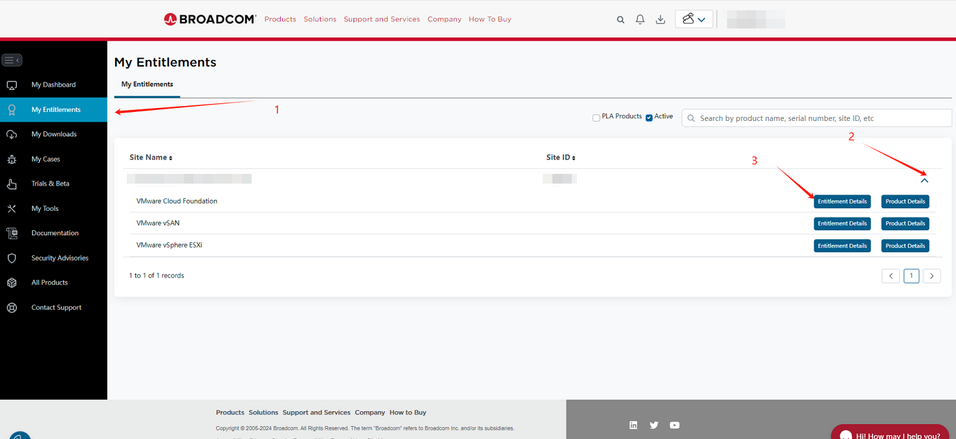Screen dimensions: 956x439
Task: Click the All Products cube icon
Action: [x=12, y=283]
